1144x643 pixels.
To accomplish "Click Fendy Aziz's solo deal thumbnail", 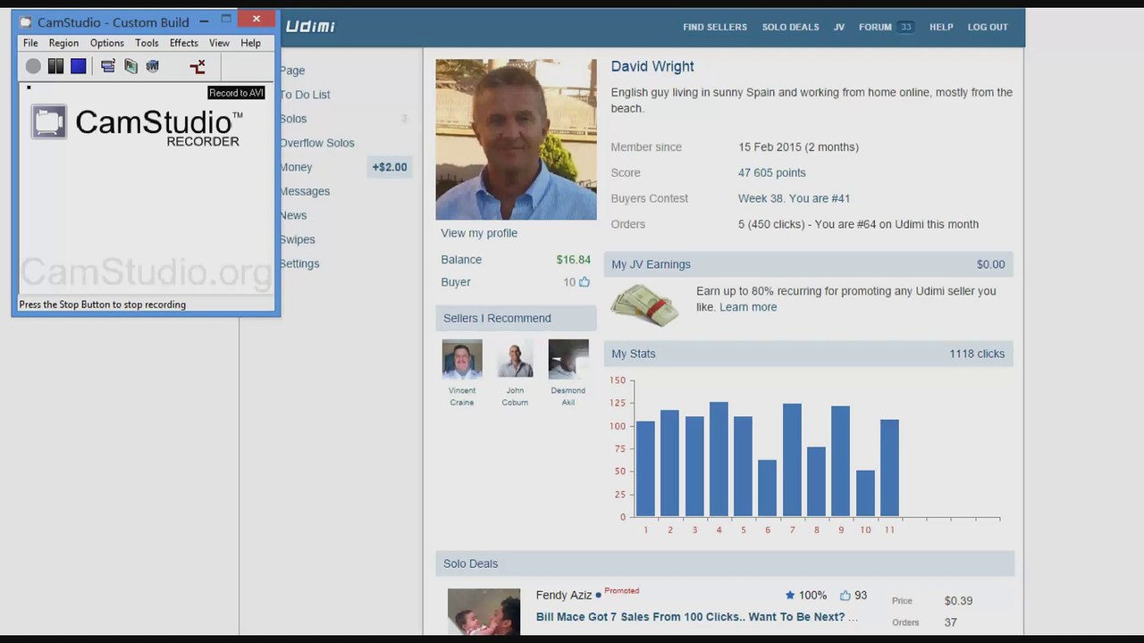I will pos(484,612).
